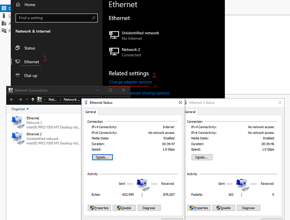Image resolution: width=290 pixels, height=220 pixels.
Task: Click IPv4 Connectivity Internet value
Action: point(169,127)
